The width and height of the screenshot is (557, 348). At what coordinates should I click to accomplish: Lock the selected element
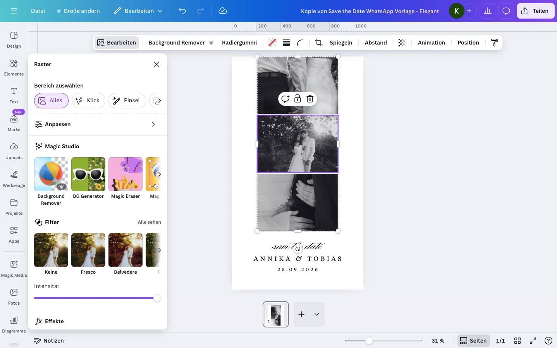pyautogui.click(x=297, y=99)
